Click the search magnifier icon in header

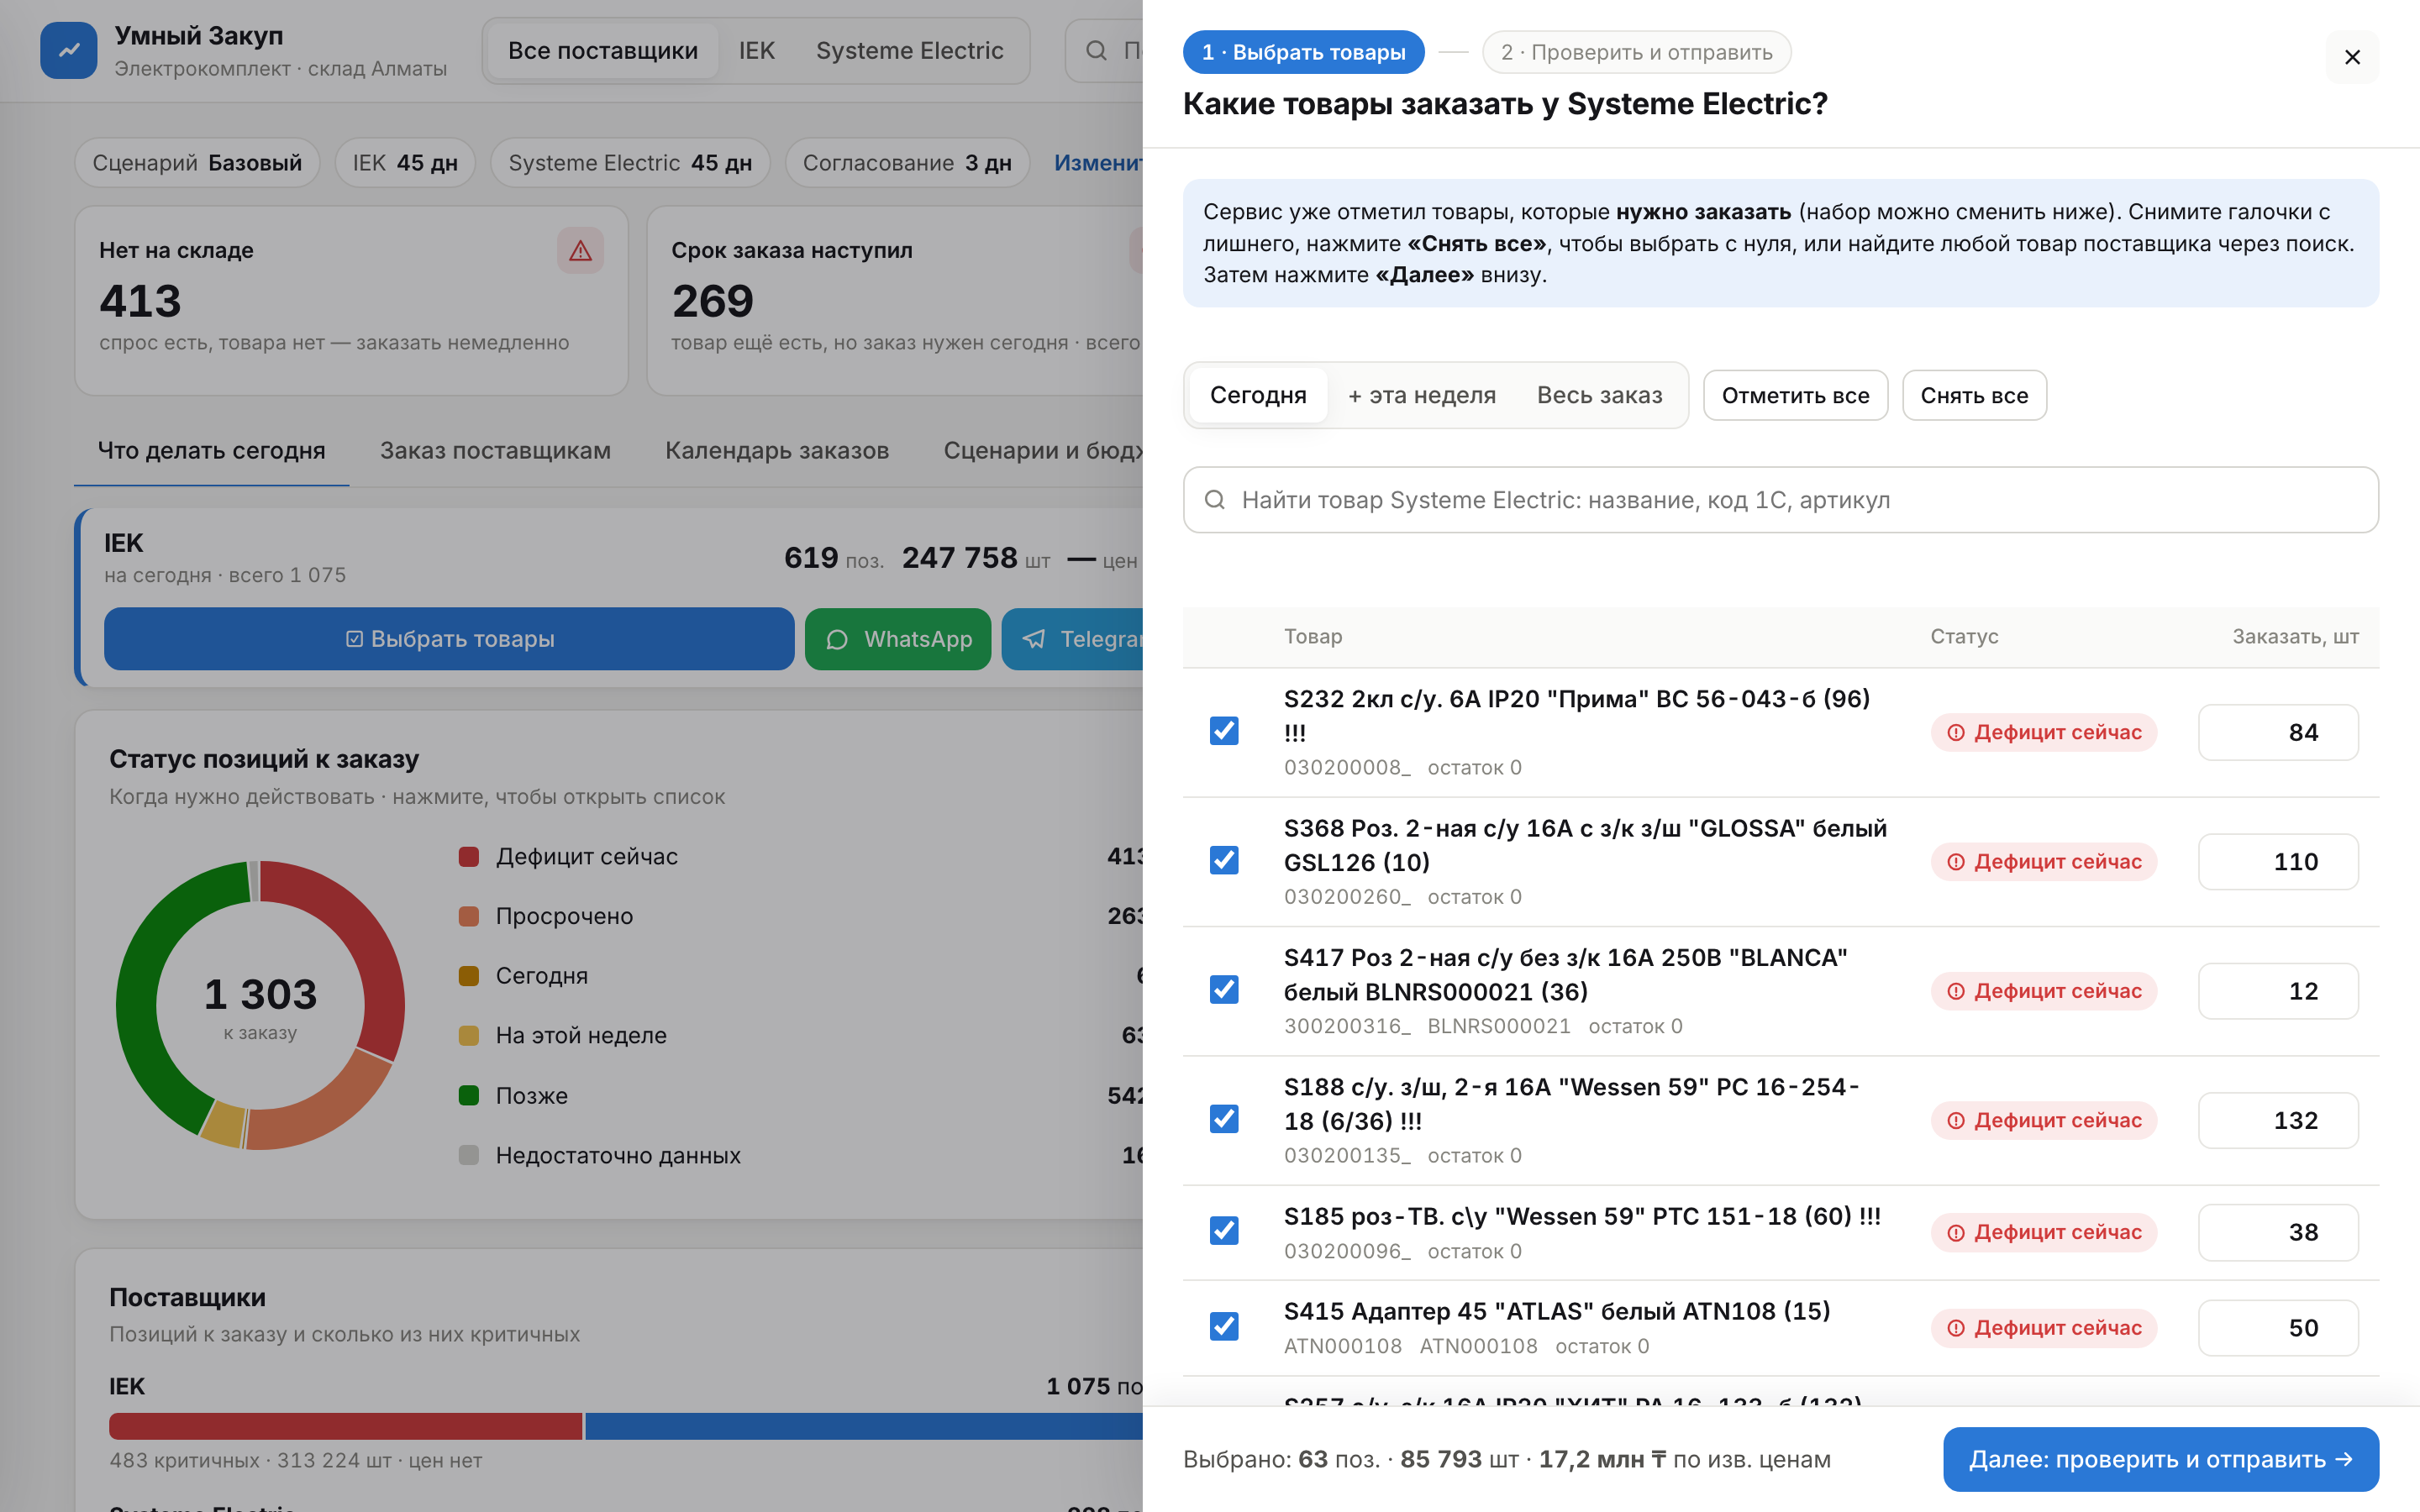(1096, 50)
